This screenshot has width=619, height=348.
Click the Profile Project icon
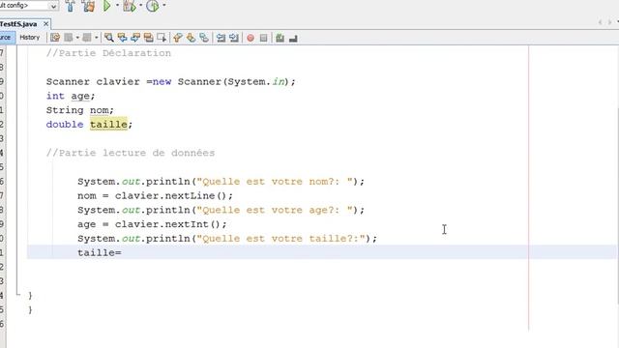click(x=153, y=6)
